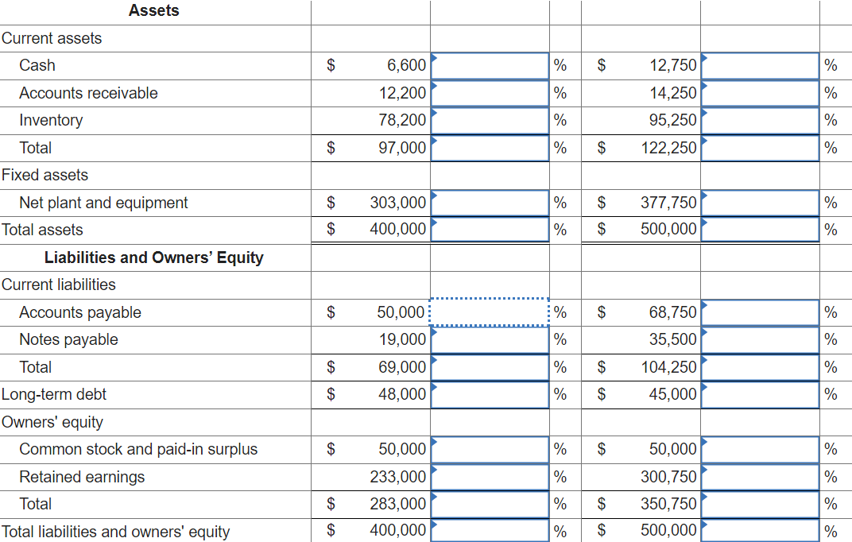Select the Inventory percent field beside 95,250
This screenshot has height=542, width=852.
tap(760, 121)
